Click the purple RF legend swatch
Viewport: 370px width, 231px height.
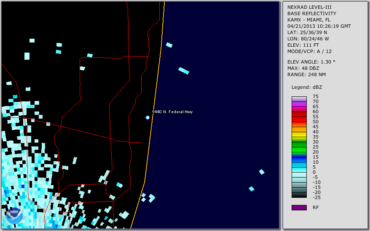coord(299,207)
